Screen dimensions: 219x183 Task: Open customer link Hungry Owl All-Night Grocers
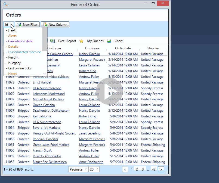[54, 133]
